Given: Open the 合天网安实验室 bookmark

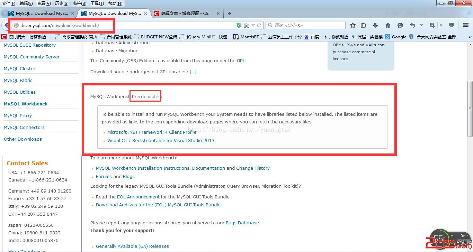Looking at the screenshot, I should [x=434, y=37].
